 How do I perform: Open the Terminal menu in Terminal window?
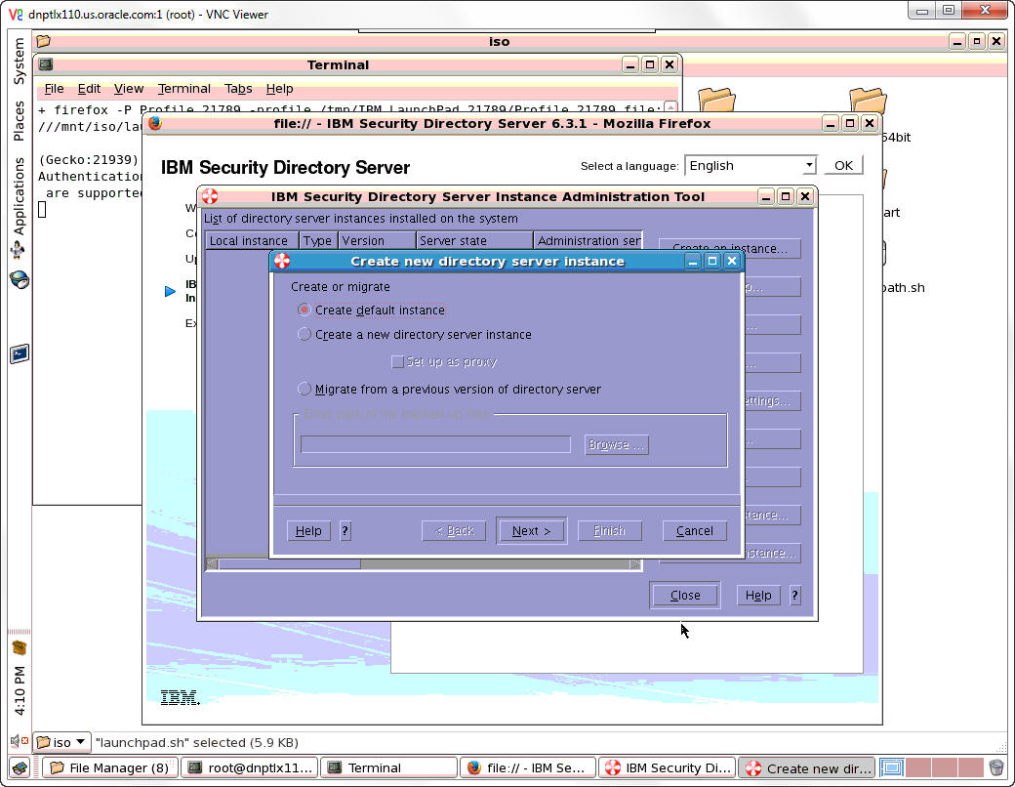[183, 89]
